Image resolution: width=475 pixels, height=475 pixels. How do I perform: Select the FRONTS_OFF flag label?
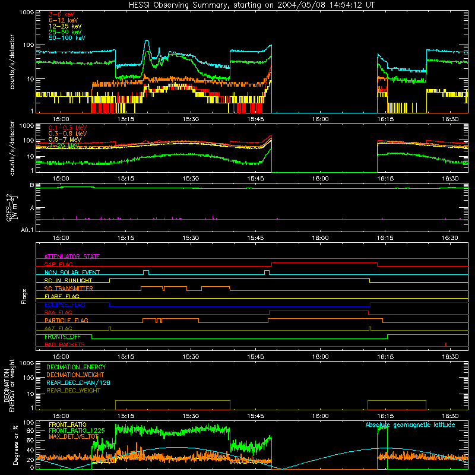pyautogui.click(x=62, y=337)
